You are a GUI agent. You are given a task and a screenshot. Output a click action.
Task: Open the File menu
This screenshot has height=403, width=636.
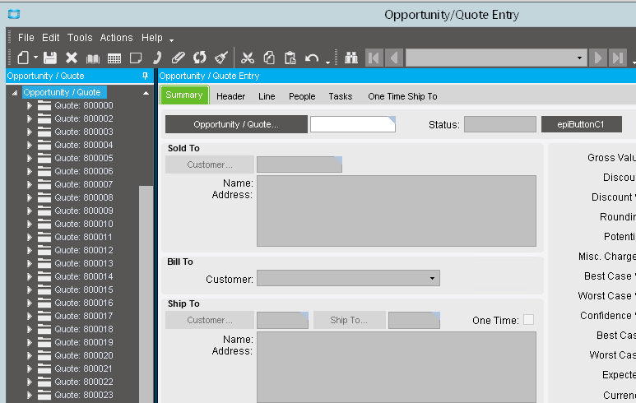(x=26, y=38)
